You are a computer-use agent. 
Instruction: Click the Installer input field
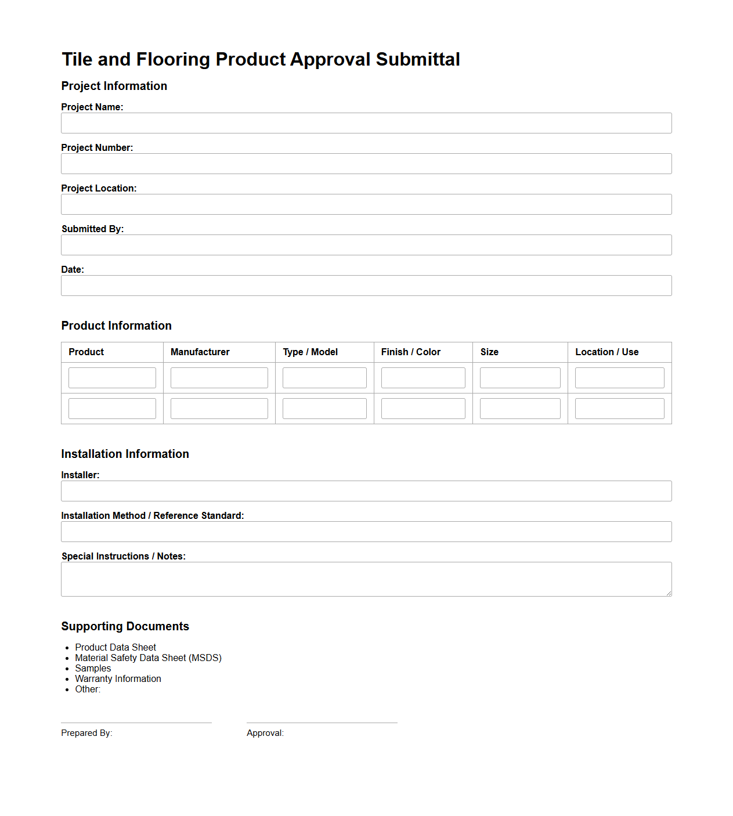pos(366,490)
